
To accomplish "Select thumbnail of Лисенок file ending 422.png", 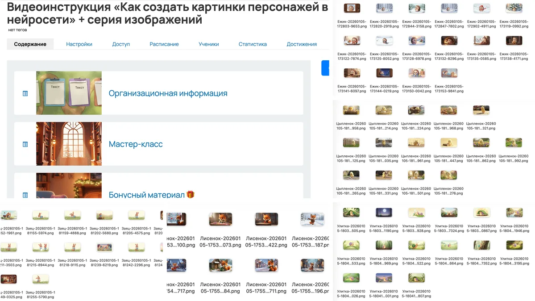I will point(266,219).
